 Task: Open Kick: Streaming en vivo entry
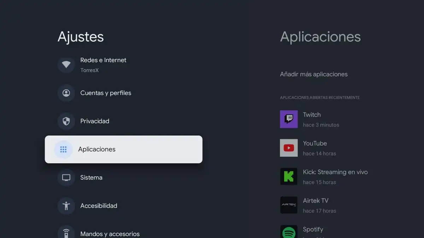[335, 172]
